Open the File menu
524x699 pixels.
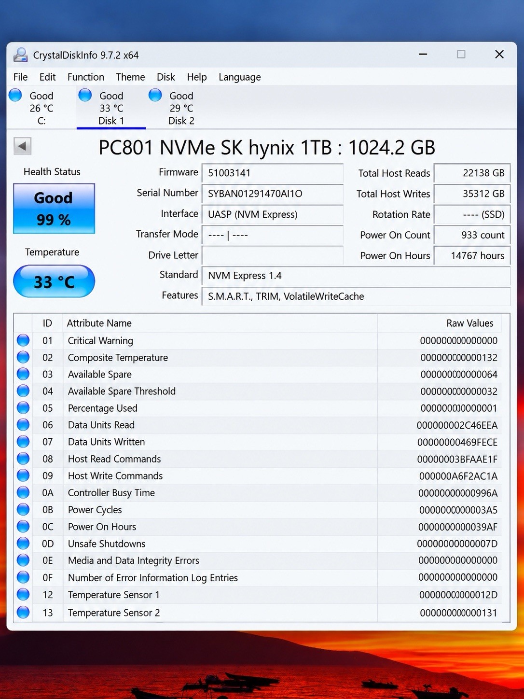[x=20, y=77]
